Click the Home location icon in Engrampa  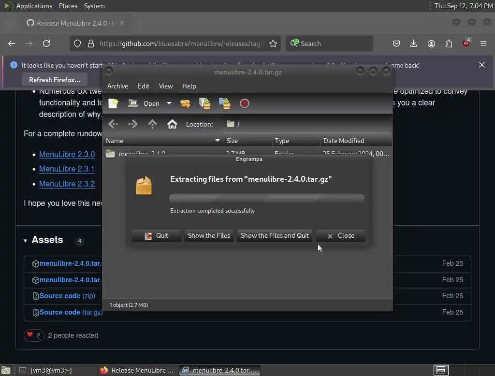[172, 124]
